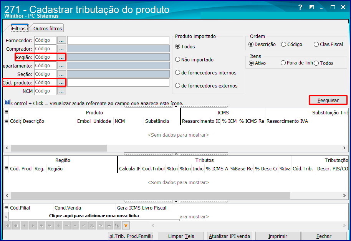Click Limpar Tela button
The height and width of the screenshot is (241, 351).
click(x=181, y=236)
